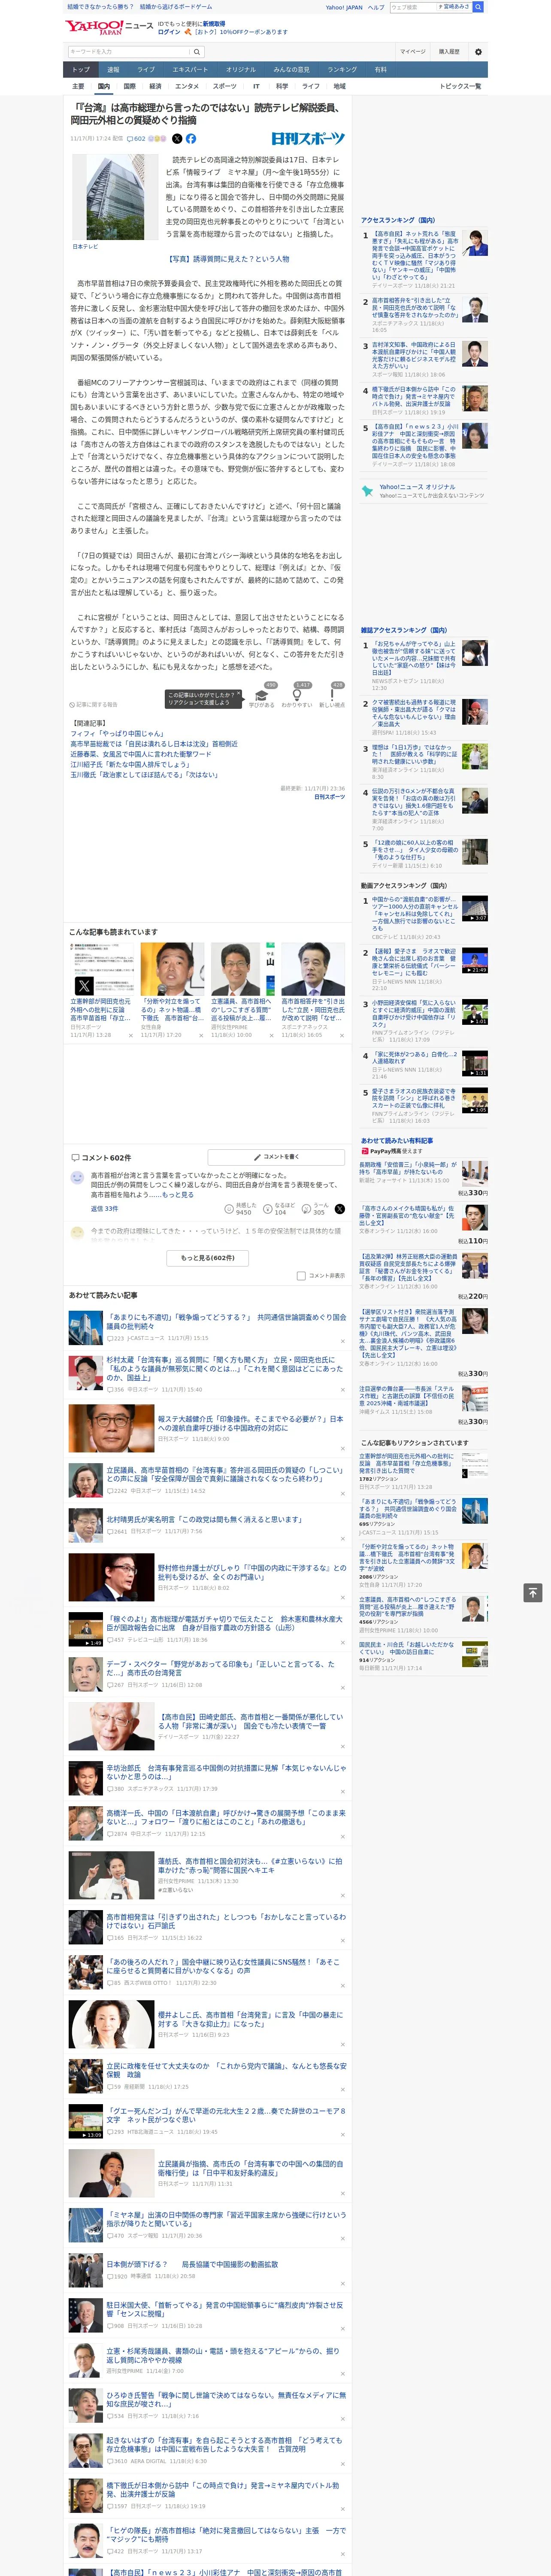Open the スポーツ category
This screenshot has height=2576, width=551.
(225, 86)
